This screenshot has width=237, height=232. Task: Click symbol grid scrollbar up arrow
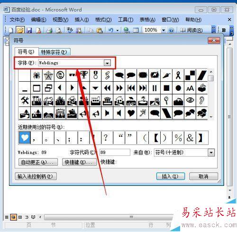[211, 72]
